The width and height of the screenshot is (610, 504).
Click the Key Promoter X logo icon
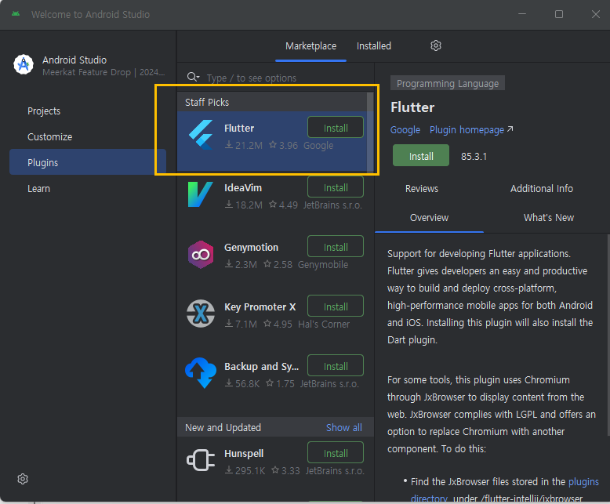coord(201,314)
